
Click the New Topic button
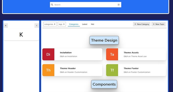point(158,24)
